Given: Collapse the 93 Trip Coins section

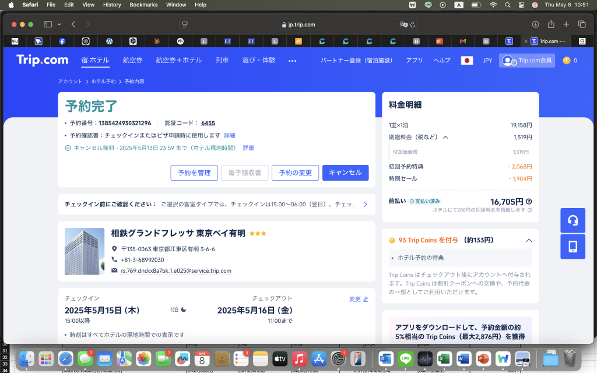Looking at the screenshot, I should tap(529, 240).
